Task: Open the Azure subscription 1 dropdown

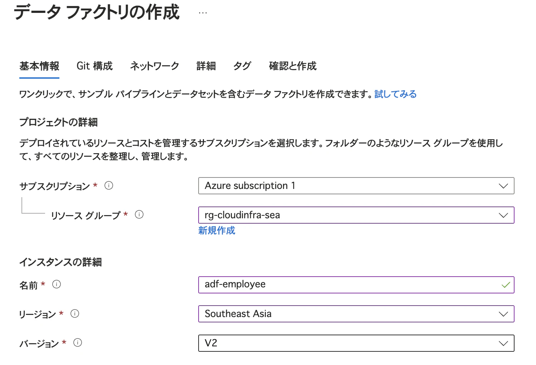Action: pos(503,186)
